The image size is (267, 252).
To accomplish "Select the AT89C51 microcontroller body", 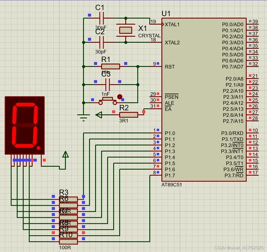I will coord(204,99).
